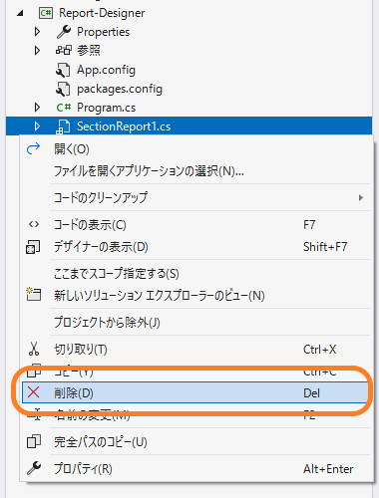Expand the Program.cs file node

click(37, 108)
